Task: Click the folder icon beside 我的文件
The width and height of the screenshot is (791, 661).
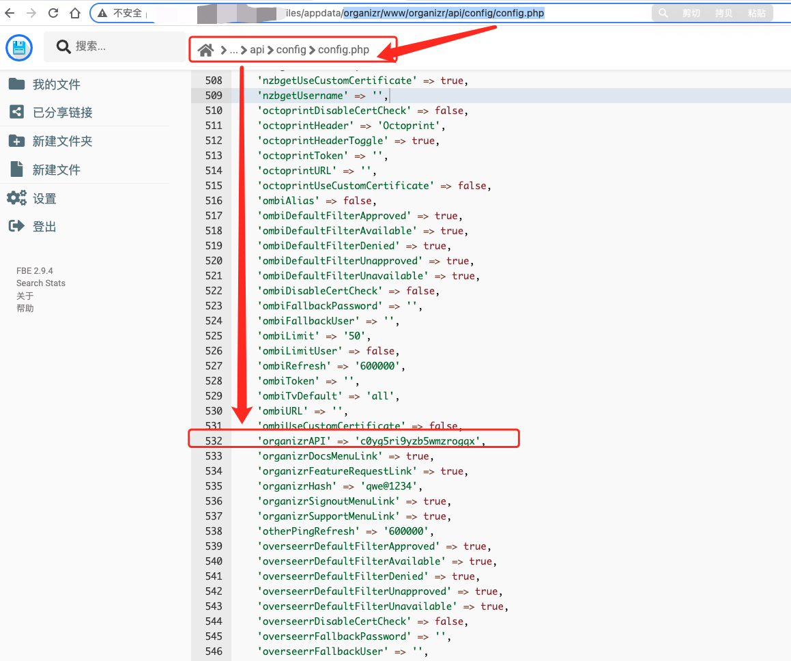Action: click(16, 84)
